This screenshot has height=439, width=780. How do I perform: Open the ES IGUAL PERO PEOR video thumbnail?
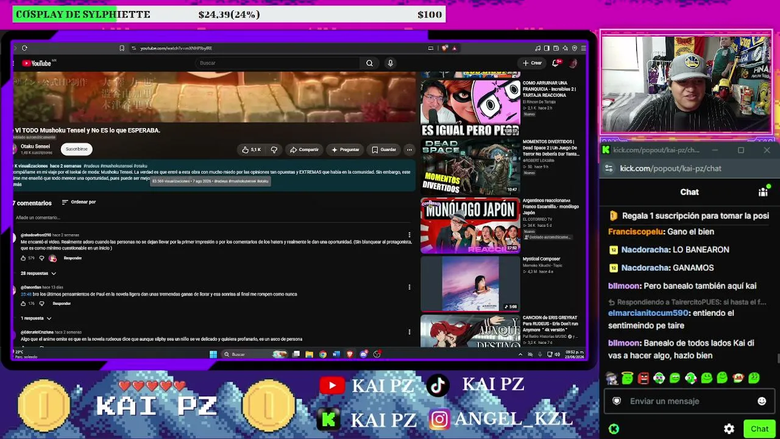[470, 107]
